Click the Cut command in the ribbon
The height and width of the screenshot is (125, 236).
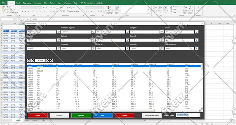(x=9, y=7)
